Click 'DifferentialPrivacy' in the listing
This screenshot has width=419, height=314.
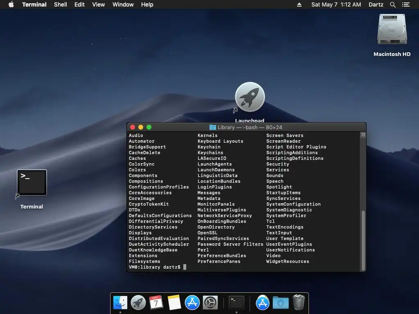156,221
